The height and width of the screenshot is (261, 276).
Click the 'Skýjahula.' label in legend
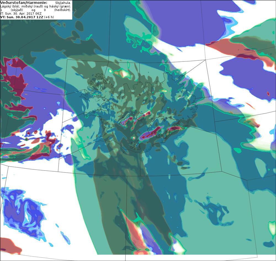[63, 3]
